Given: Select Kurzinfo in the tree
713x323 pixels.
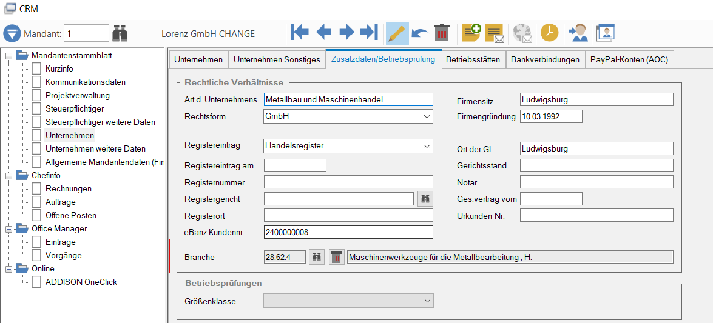Looking at the screenshot, I should pyautogui.click(x=59, y=69).
